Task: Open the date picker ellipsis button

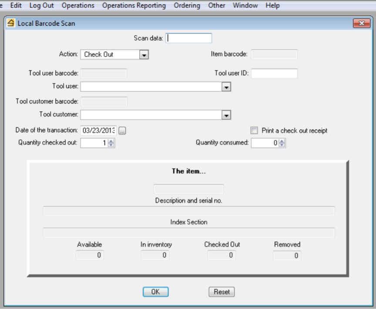Action: pos(122,130)
